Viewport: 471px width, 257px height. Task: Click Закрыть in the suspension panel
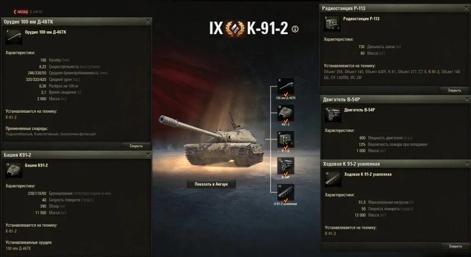455,246
